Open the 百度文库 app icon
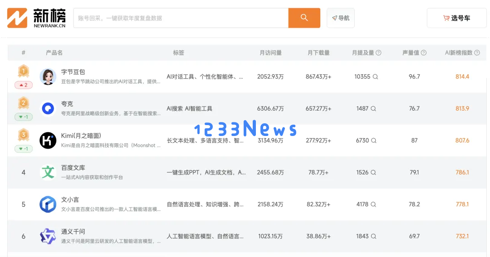The height and width of the screenshot is (257, 490). click(x=48, y=172)
